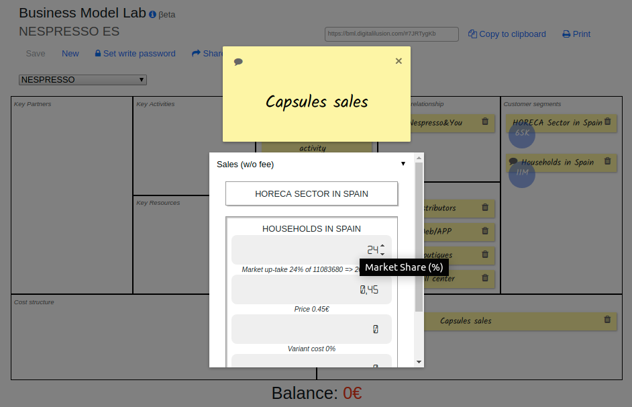This screenshot has height=407, width=632.
Task: Click the sales panel scrollbar thumb
Action: (419, 237)
